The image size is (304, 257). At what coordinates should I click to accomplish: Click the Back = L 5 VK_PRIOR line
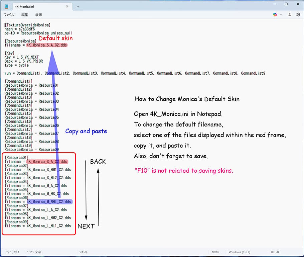[24, 61]
